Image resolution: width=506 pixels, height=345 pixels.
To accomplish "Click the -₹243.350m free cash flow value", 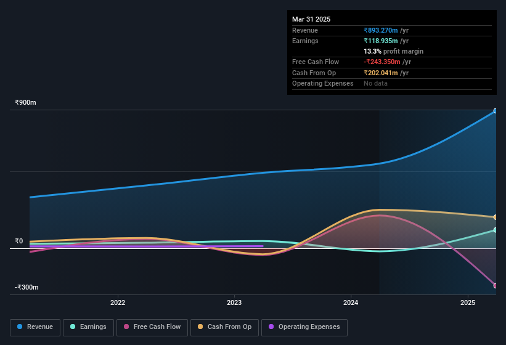I will pos(382,62).
